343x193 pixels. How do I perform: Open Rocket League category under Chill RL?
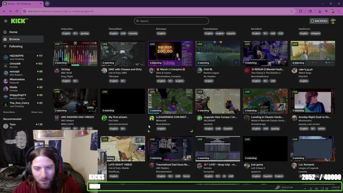pyautogui.click(x=211, y=73)
